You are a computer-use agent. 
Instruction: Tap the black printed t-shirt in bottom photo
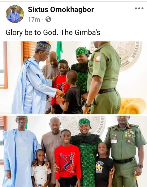(x=103, y=171)
